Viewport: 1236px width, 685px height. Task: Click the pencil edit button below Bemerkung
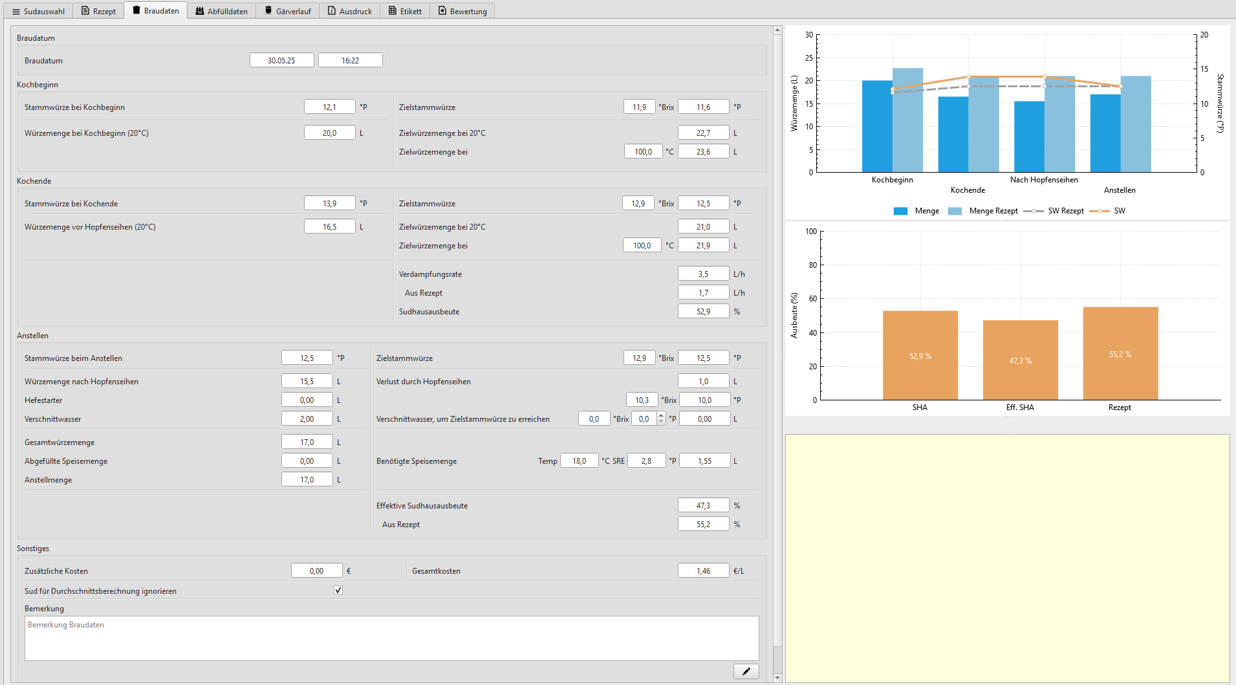[x=746, y=671]
